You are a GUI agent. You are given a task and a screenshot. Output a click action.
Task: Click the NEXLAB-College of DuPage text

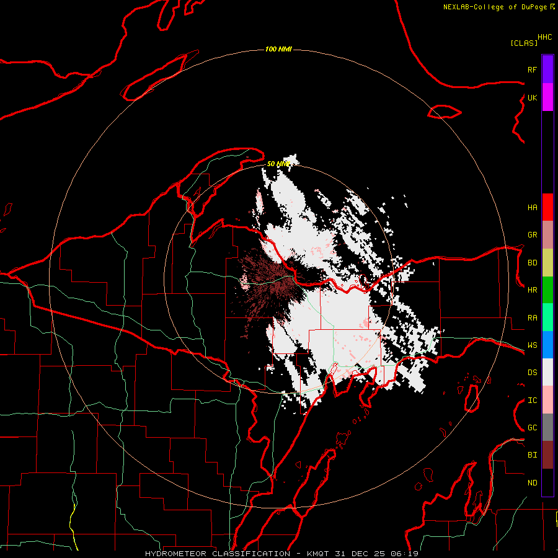click(496, 7)
